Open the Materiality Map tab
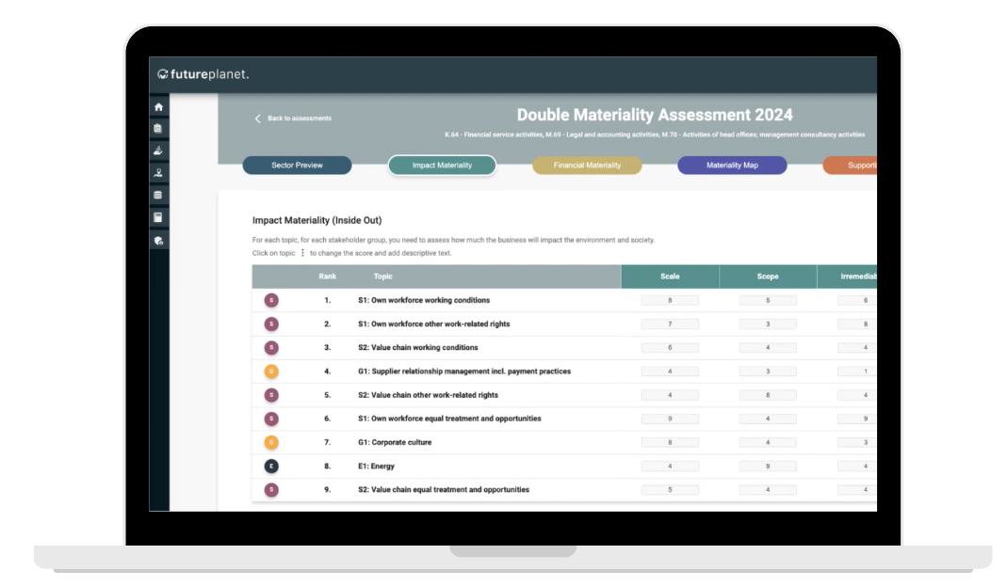 coord(732,166)
